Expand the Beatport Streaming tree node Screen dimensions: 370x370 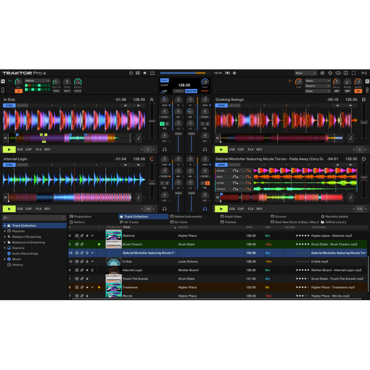[x=5, y=237]
